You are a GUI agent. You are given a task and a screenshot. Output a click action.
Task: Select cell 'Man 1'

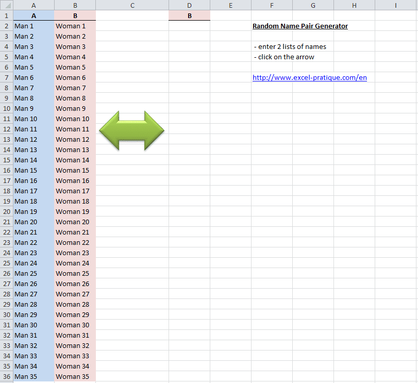pyautogui.click(x=34, y=26)
